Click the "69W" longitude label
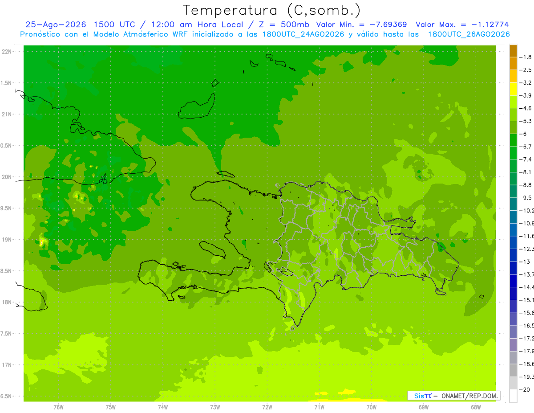 (x=423, y=407)
